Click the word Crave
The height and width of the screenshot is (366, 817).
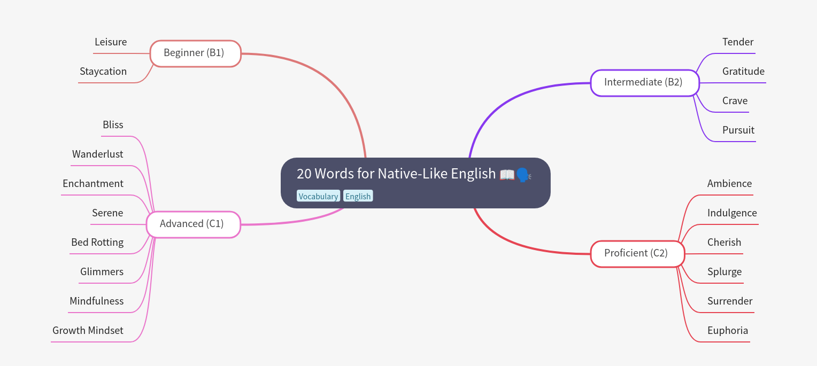[x=735, y=100]
